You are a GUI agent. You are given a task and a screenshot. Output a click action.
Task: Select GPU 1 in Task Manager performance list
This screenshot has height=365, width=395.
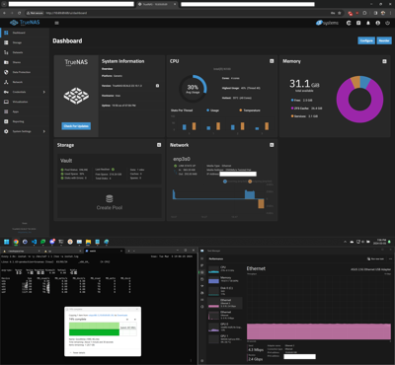click(225, 338)
